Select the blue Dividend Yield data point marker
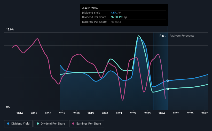212x131 pixels. click(x=168, y=81)
